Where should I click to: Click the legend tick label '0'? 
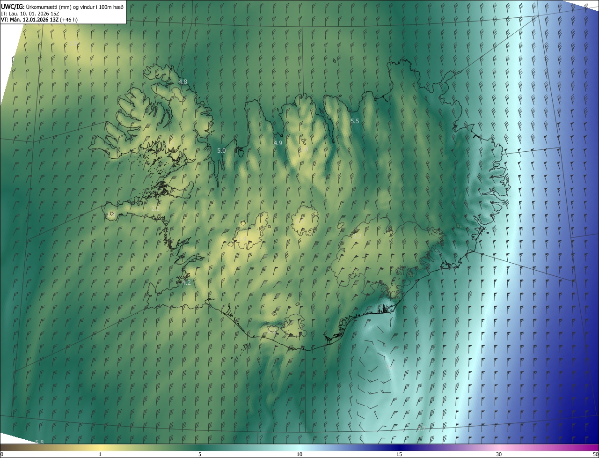click(1, 454)
